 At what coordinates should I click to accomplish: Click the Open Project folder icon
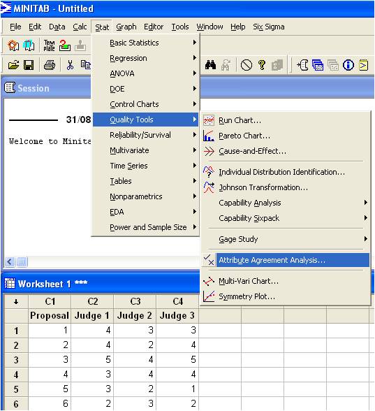(13, 65)
